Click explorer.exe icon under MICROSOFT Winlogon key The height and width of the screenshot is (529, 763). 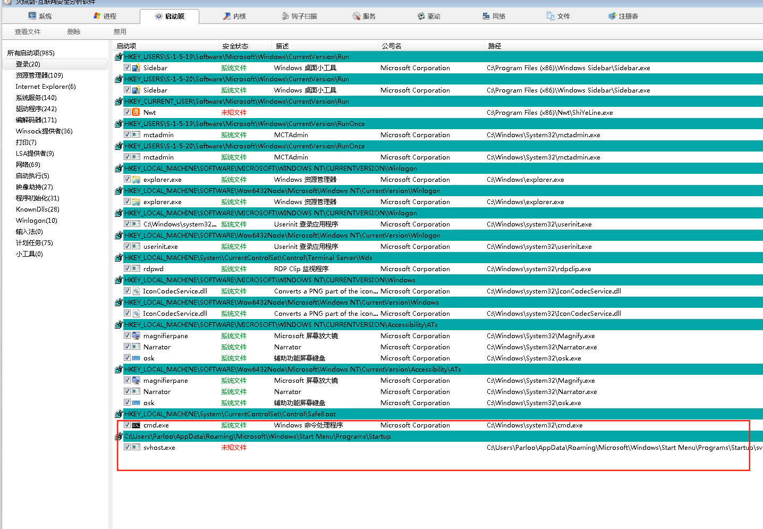pyautogui.click(x=136, y=179)
